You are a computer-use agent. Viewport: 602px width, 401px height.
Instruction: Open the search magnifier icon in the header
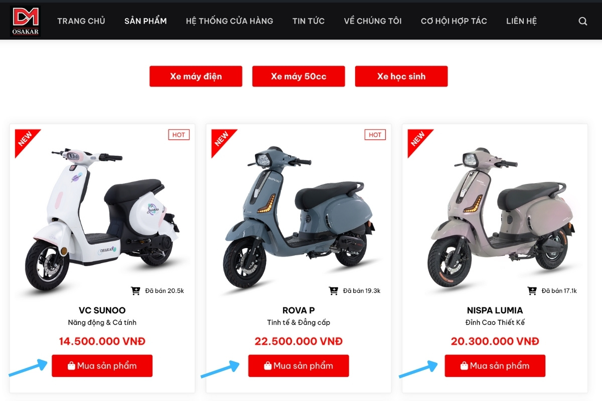point(582,21)
